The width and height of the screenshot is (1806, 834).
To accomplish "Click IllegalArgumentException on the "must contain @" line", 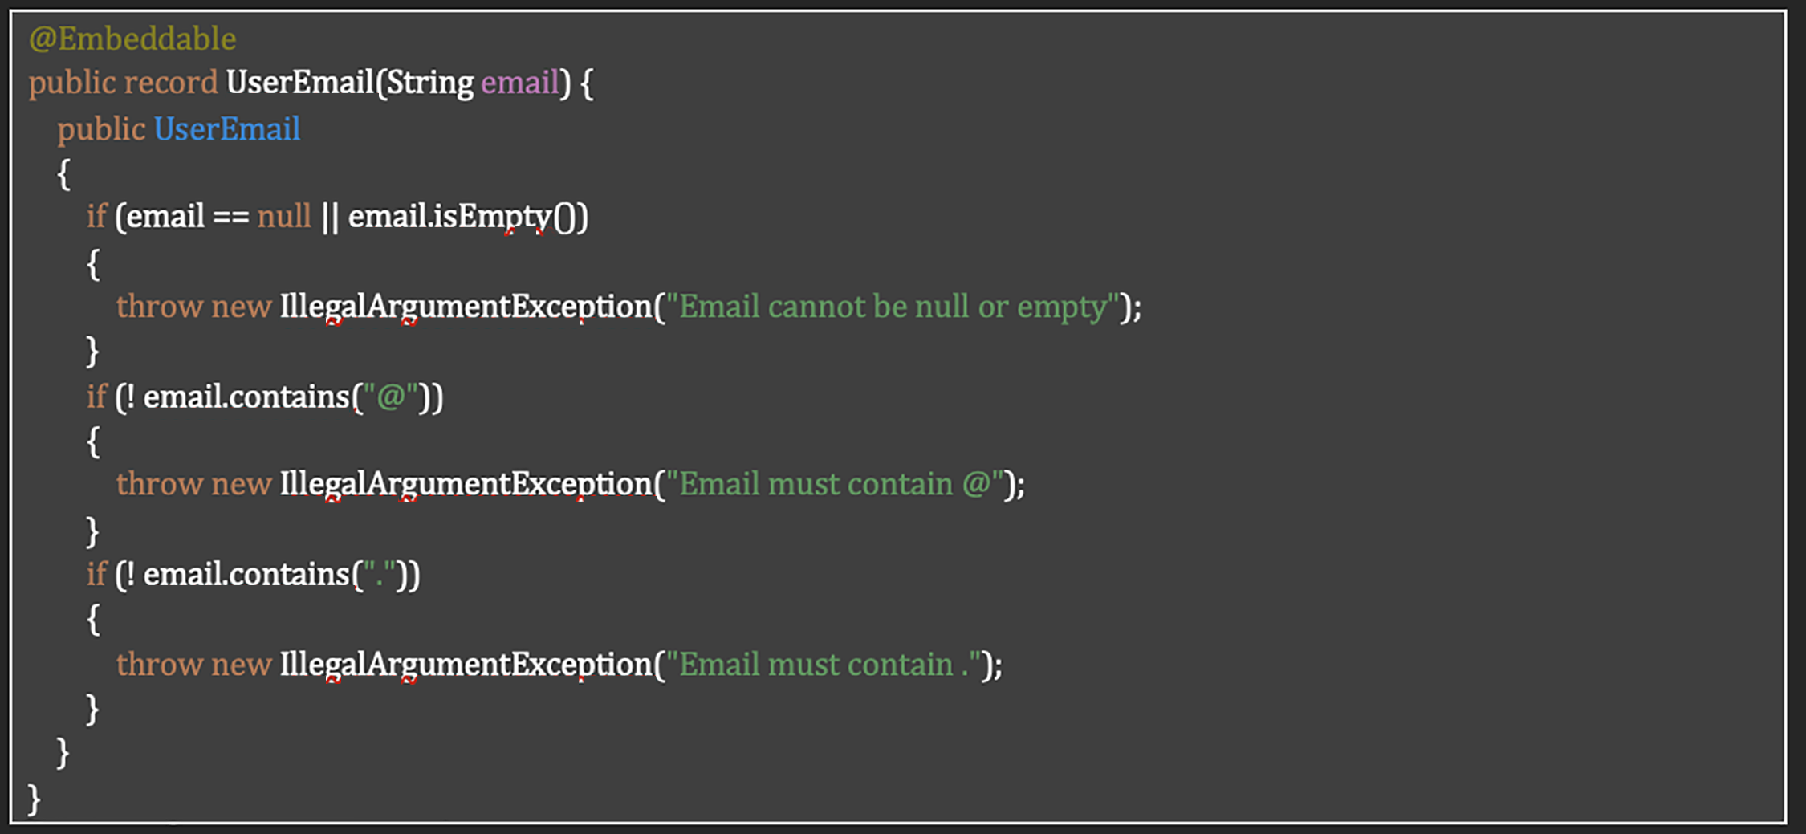I will [465, 484].
